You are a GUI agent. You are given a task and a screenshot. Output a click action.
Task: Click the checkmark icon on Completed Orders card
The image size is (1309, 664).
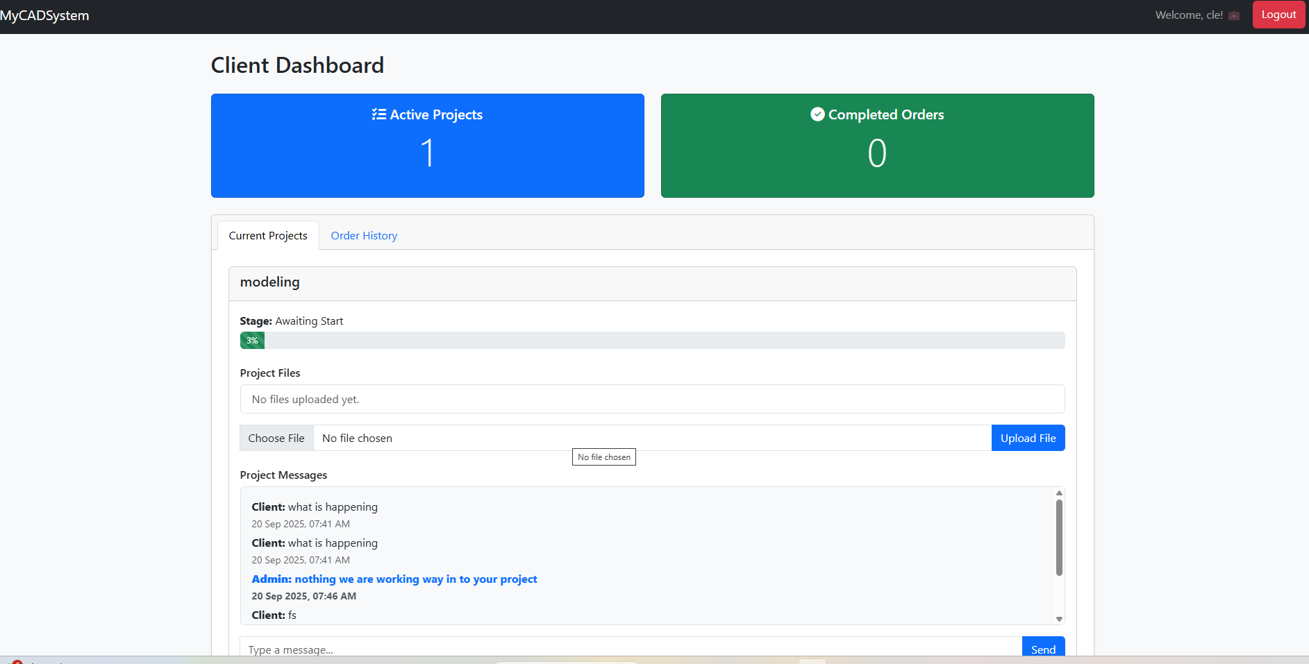coord(818,114)
